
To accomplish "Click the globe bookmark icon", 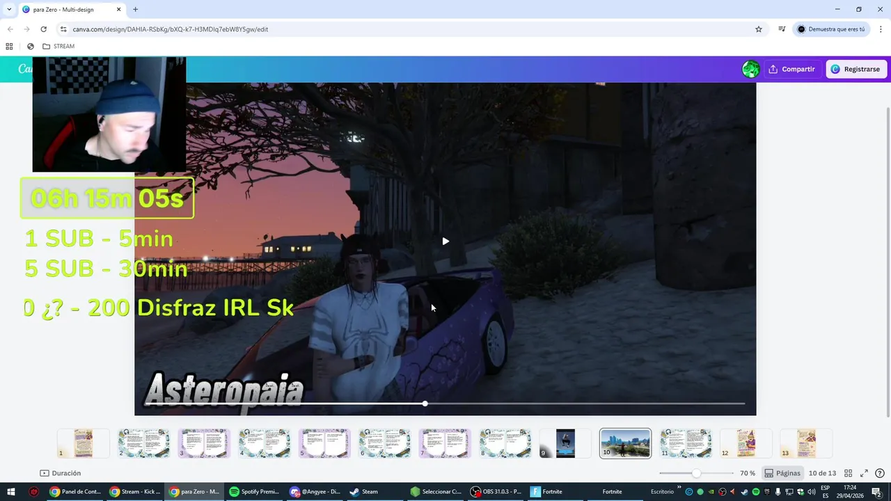I will coord(30,46).
